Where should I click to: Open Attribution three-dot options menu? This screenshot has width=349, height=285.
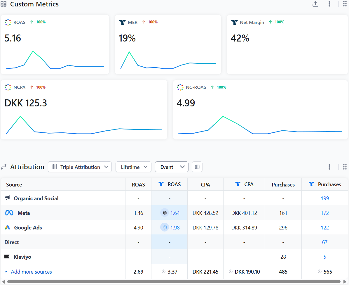329,167
